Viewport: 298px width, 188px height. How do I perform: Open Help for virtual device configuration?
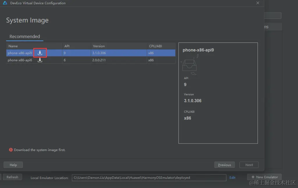[x=13, y=165]
